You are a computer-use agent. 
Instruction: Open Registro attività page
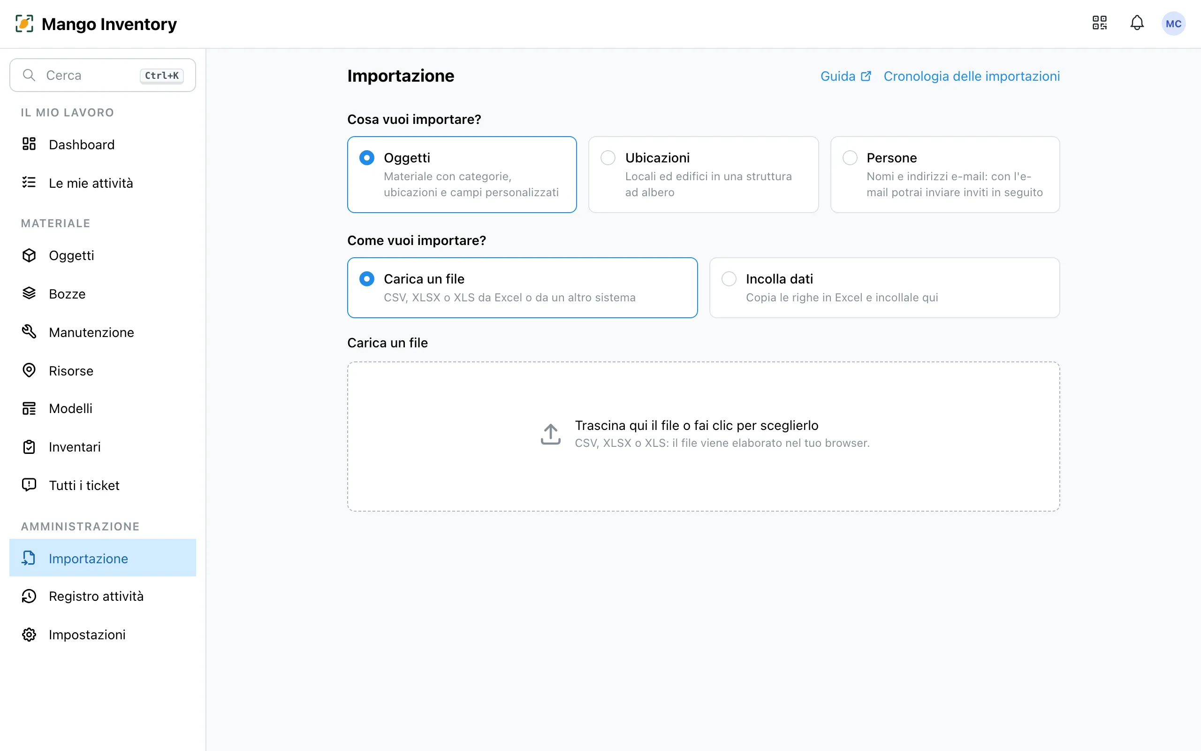[x=103, y=596]
